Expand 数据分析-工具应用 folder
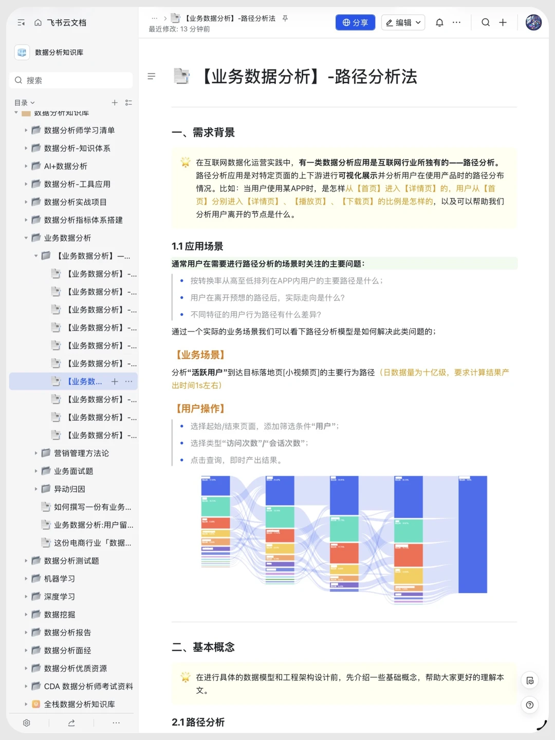555x740 pixels. pos(26,184)
